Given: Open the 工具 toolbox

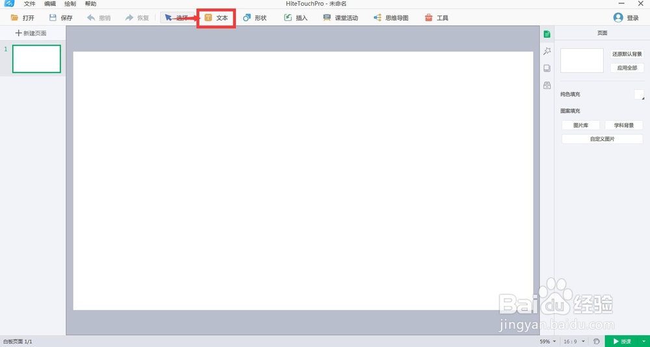Looking at the screenshot, I should (x=437, y=18).
